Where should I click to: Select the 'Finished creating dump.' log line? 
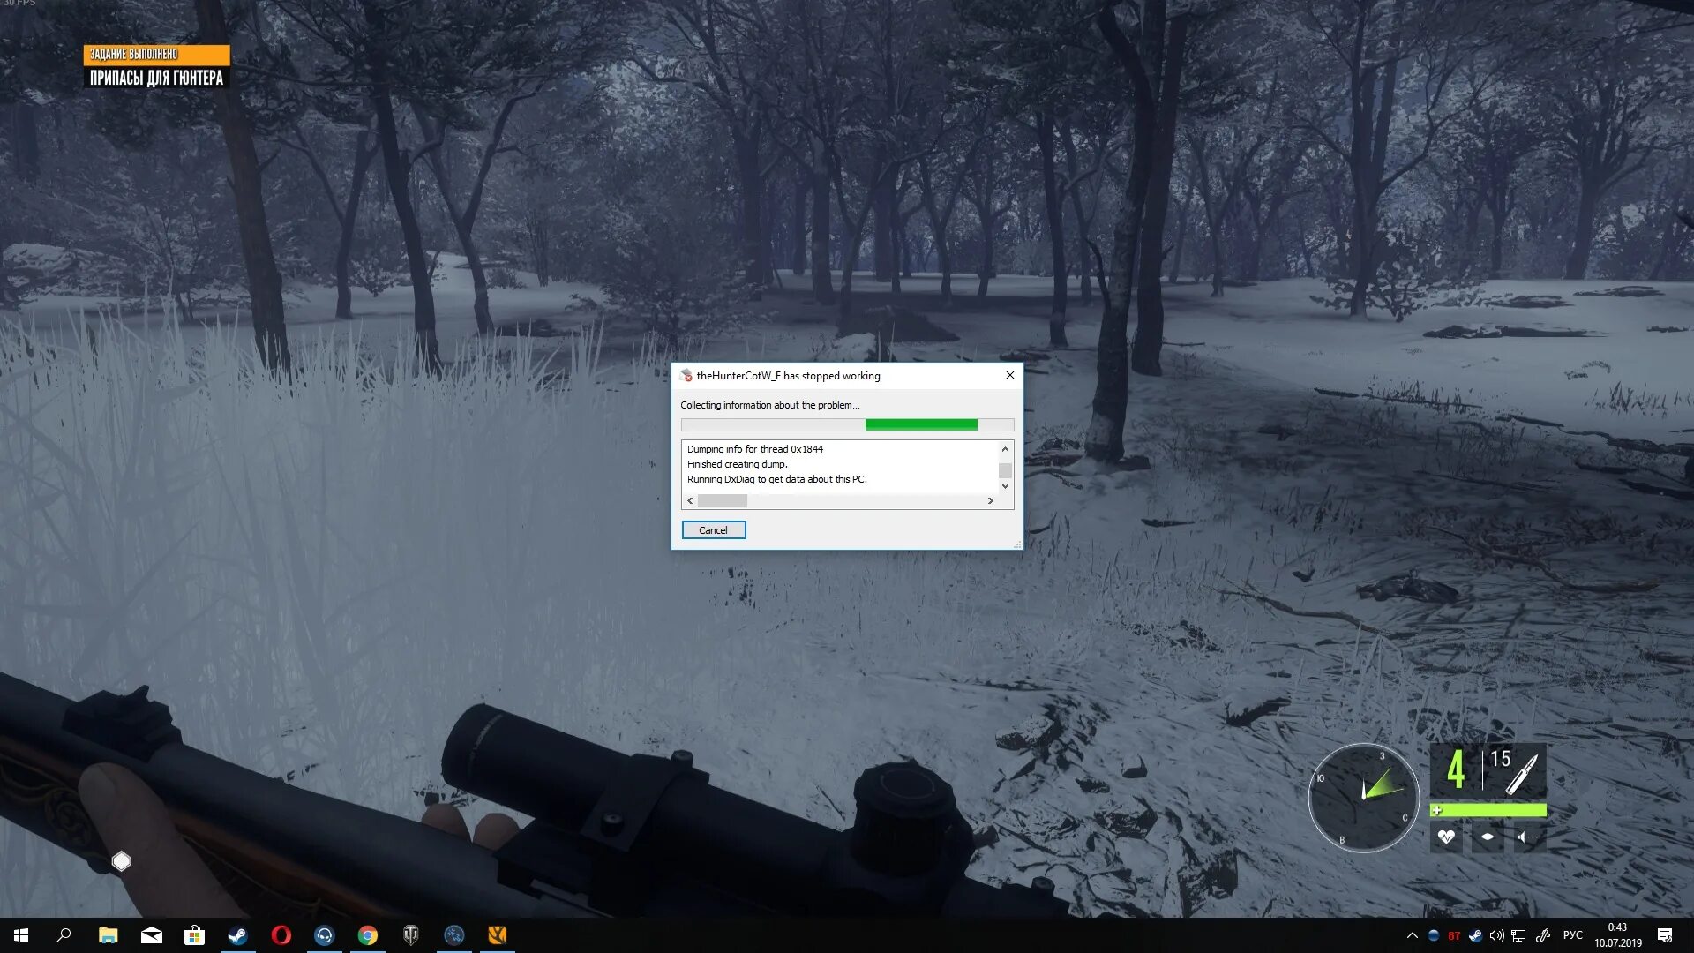coord(737,464)
